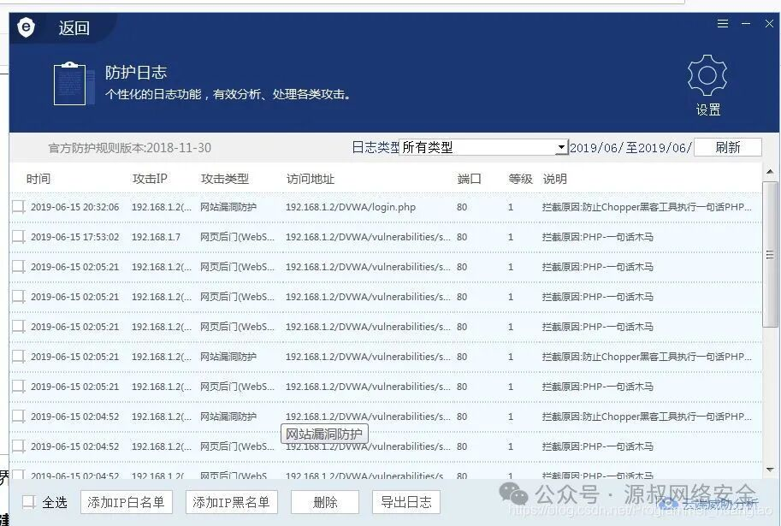Select the 192.168.1.2/DVWA/login.php address cell

pos(350,207)
